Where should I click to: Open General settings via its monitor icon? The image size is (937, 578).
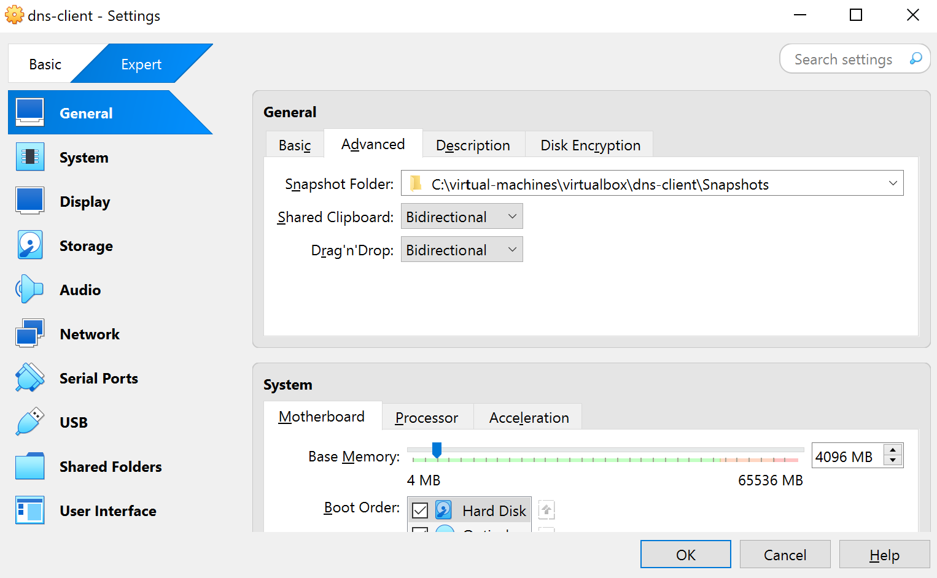[30, 112]
